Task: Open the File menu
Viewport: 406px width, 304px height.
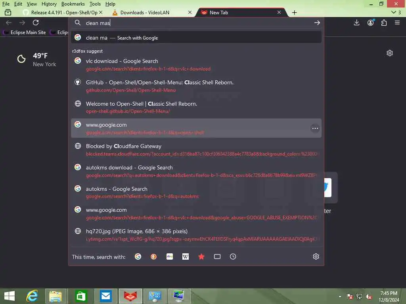Action: point(6,4)
